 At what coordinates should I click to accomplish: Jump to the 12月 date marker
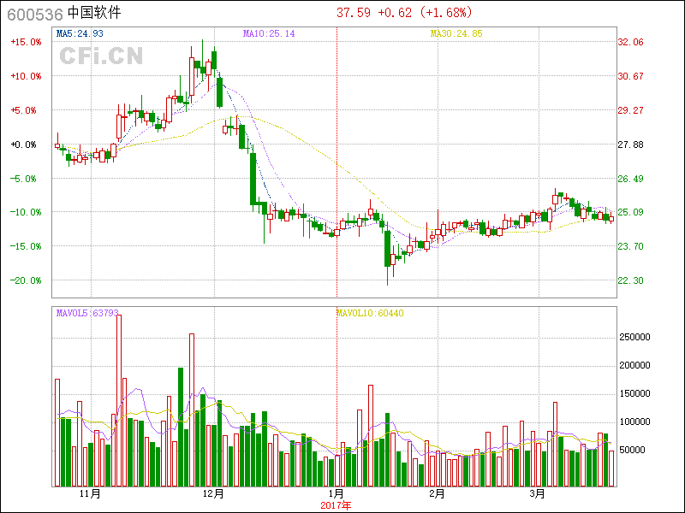(x=213, y=494)
